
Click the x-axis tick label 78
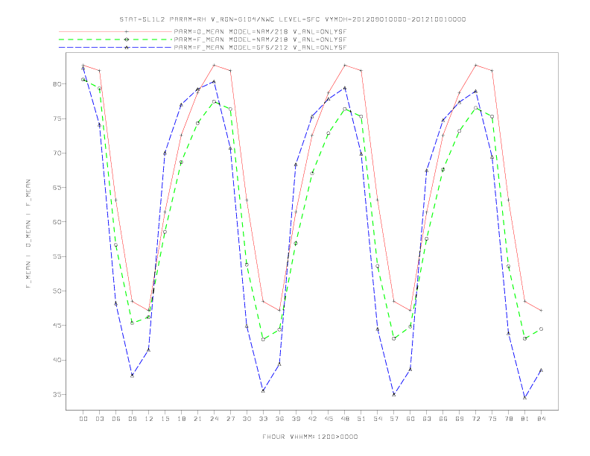pos(508,419)
